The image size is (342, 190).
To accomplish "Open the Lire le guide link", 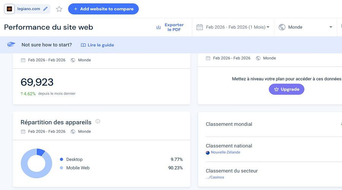I will 101,45.
